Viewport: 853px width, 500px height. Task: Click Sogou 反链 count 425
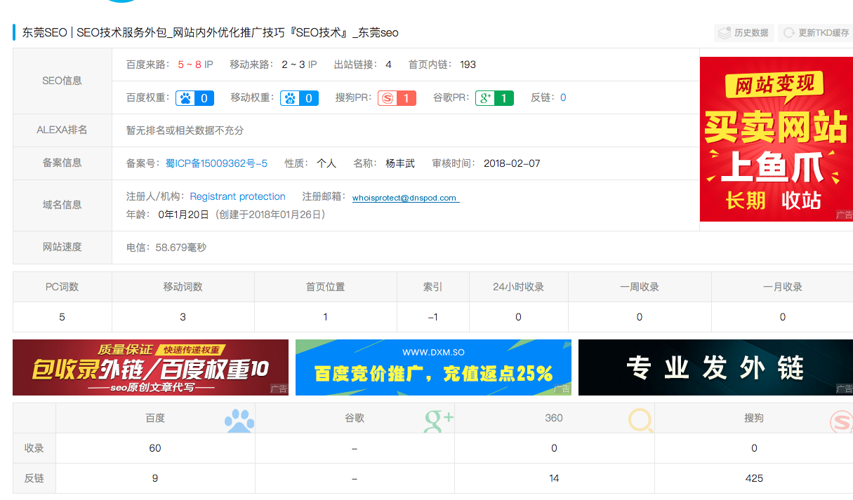(754, 478)
